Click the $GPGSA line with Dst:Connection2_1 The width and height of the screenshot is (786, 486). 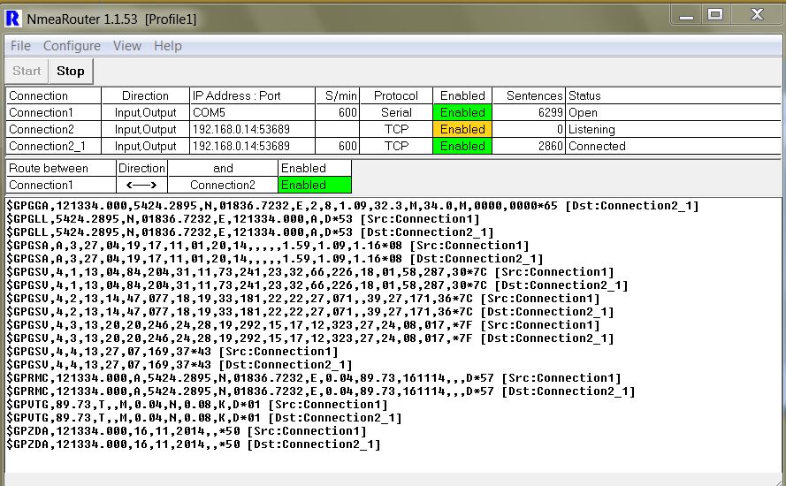(275, 259)
